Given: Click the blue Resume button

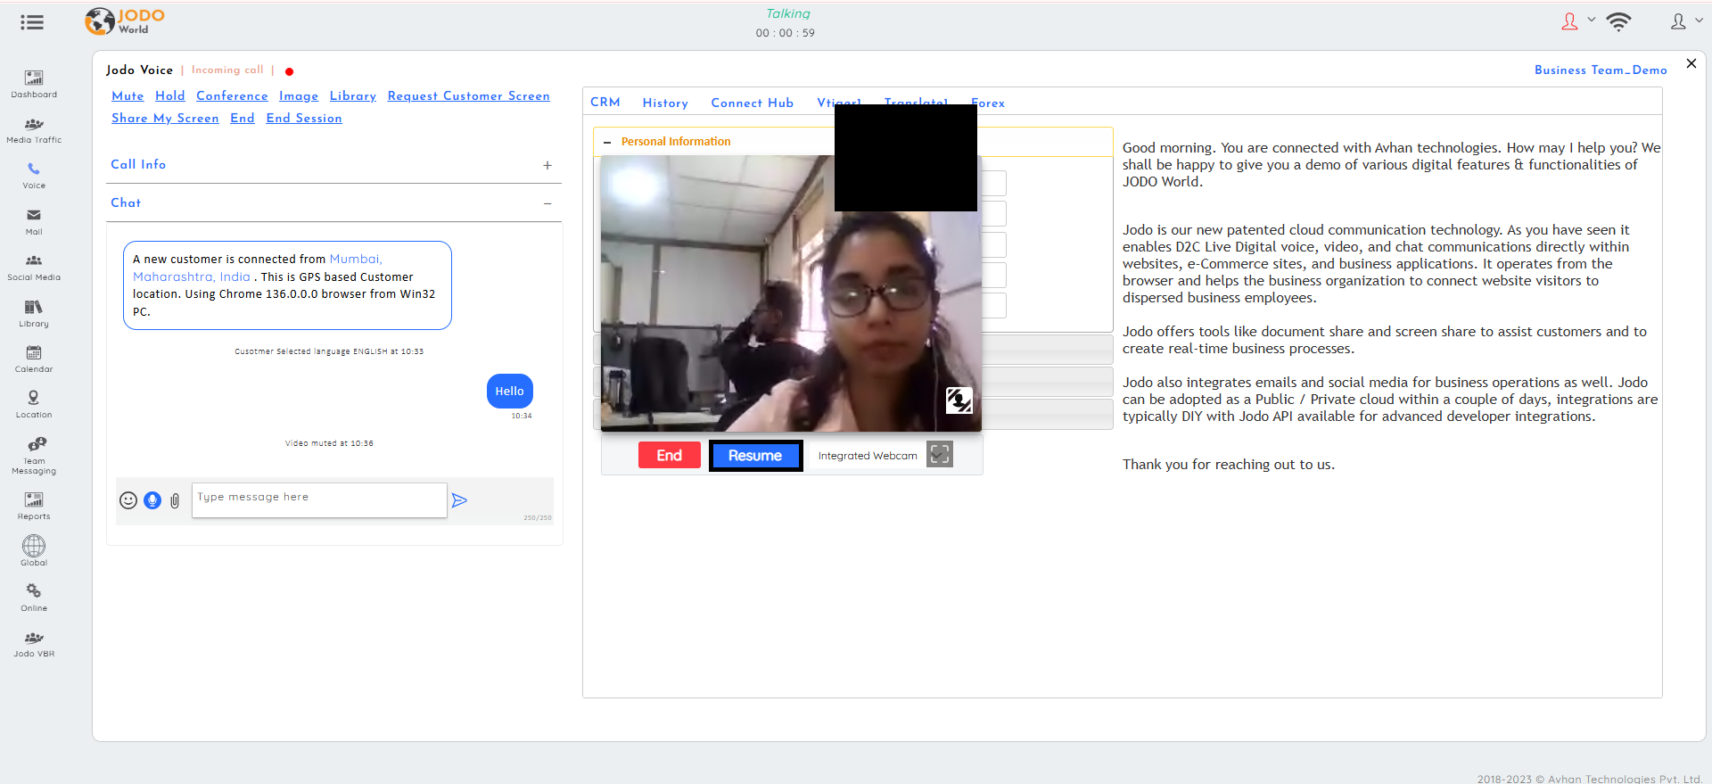Looking at the screenshot, I should coord(755,455).
